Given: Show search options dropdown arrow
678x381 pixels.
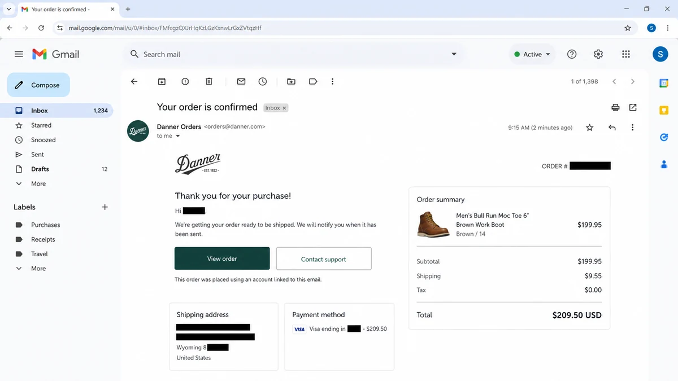Looking at the screenshot, I should 454,54.
